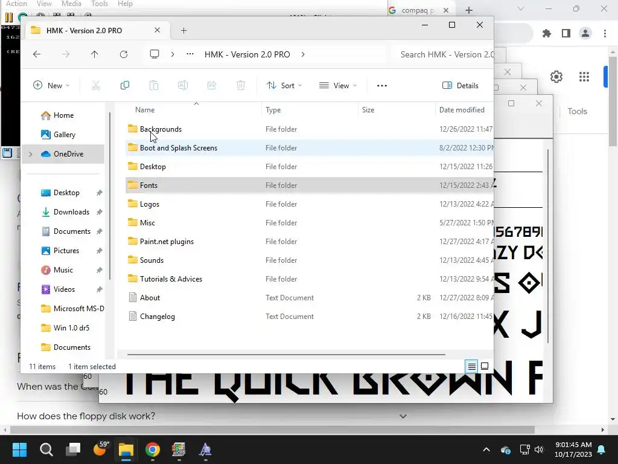Navigate up one folder level
The height and width of the screenshot is (464, 618).
pyautogui.click(x=94, y=54)
